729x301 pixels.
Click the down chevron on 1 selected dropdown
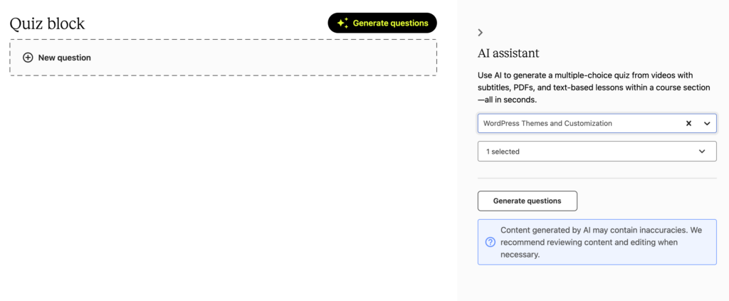(702, 152)
